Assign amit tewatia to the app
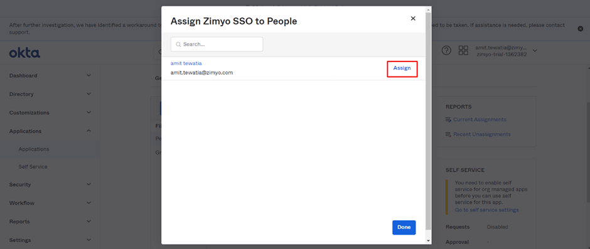 [x=402, y=69]
